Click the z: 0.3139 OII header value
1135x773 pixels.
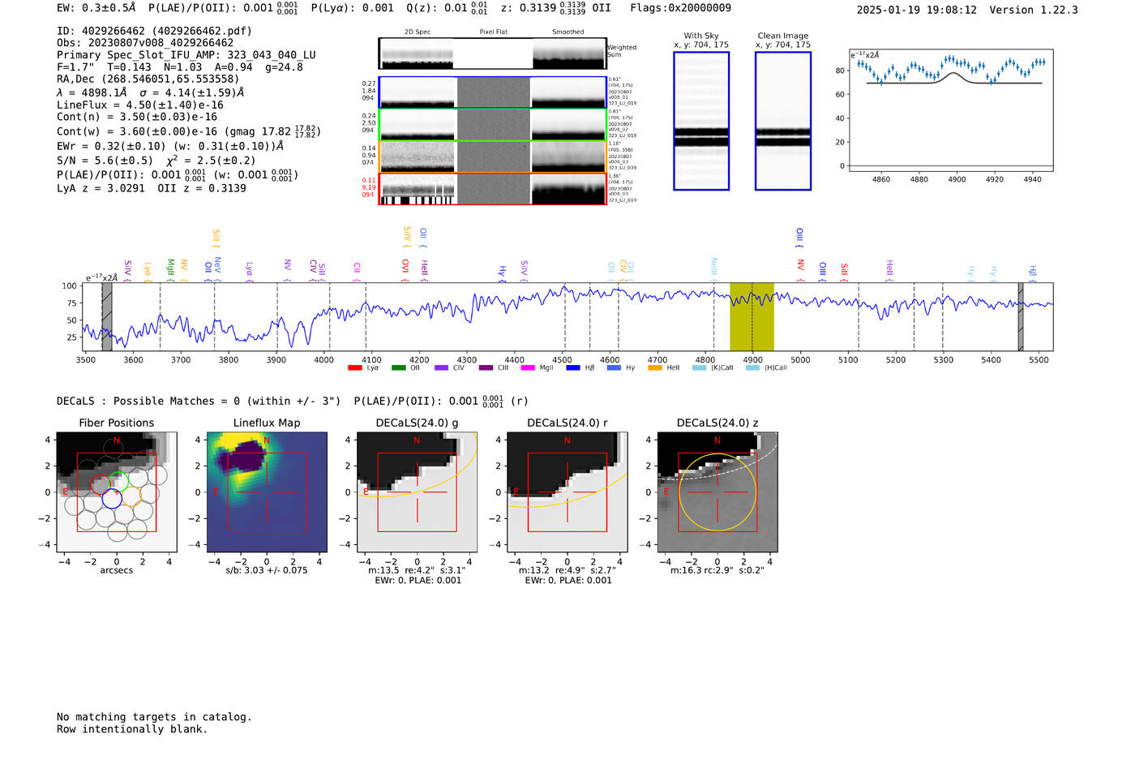click(x=555, y=8)
